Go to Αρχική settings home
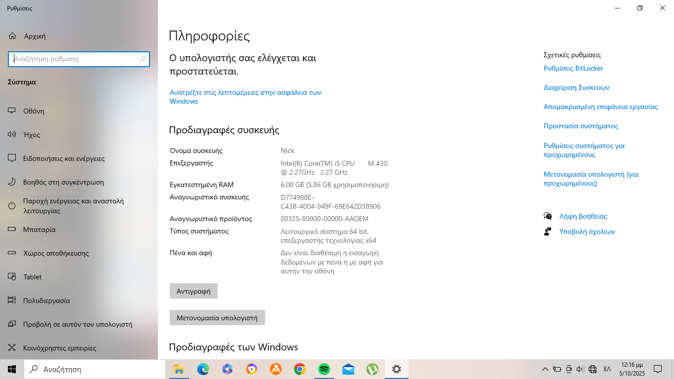Image resolution: width=674 pixels, height=379 pixels. point(79,36)
